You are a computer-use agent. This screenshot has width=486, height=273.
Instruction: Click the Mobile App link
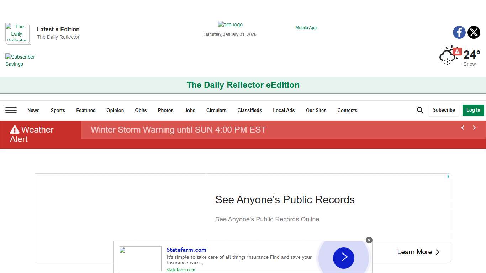(x=306, y=27)
